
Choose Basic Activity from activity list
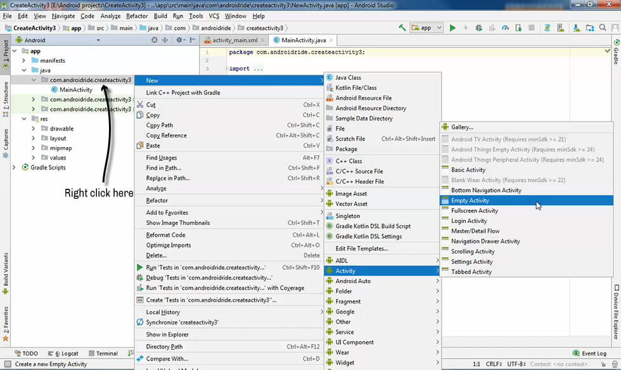(527, 170)
